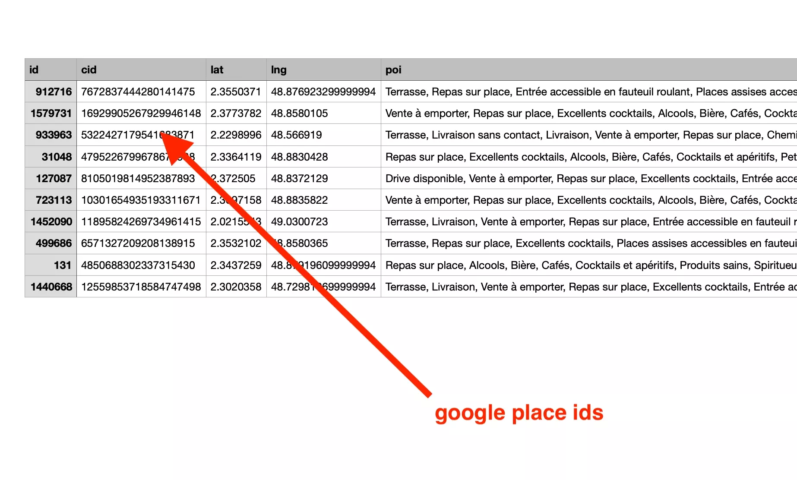Click poi cell starting 'Drive disponible'
This screenshot has width=797, height=480.
click(588, 178)
